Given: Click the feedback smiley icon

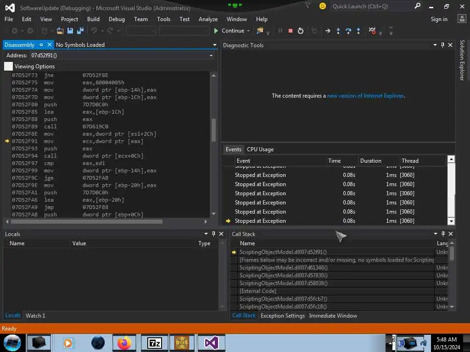Looking at the screenshot, I should [323, 6].
